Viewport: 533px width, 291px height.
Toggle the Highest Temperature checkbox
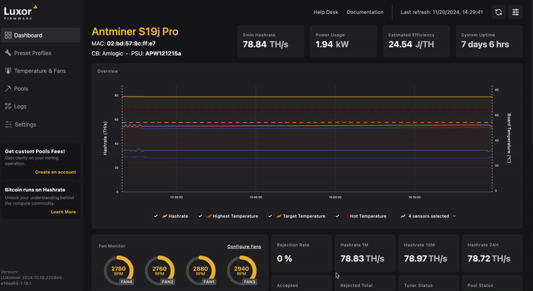(x=201, y=216)
